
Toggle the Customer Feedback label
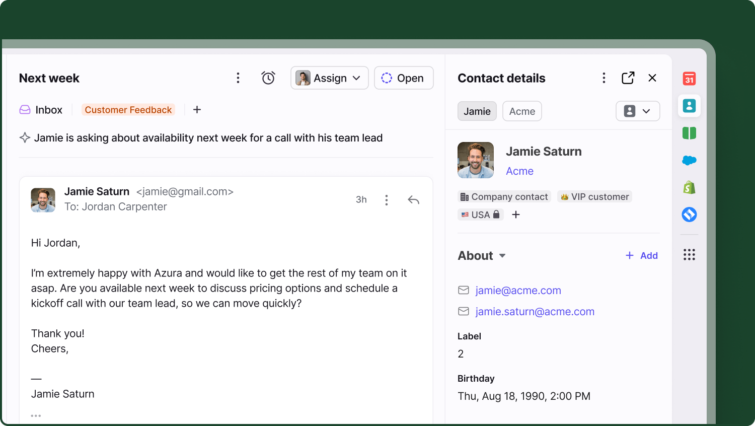[x=128, y=109]
